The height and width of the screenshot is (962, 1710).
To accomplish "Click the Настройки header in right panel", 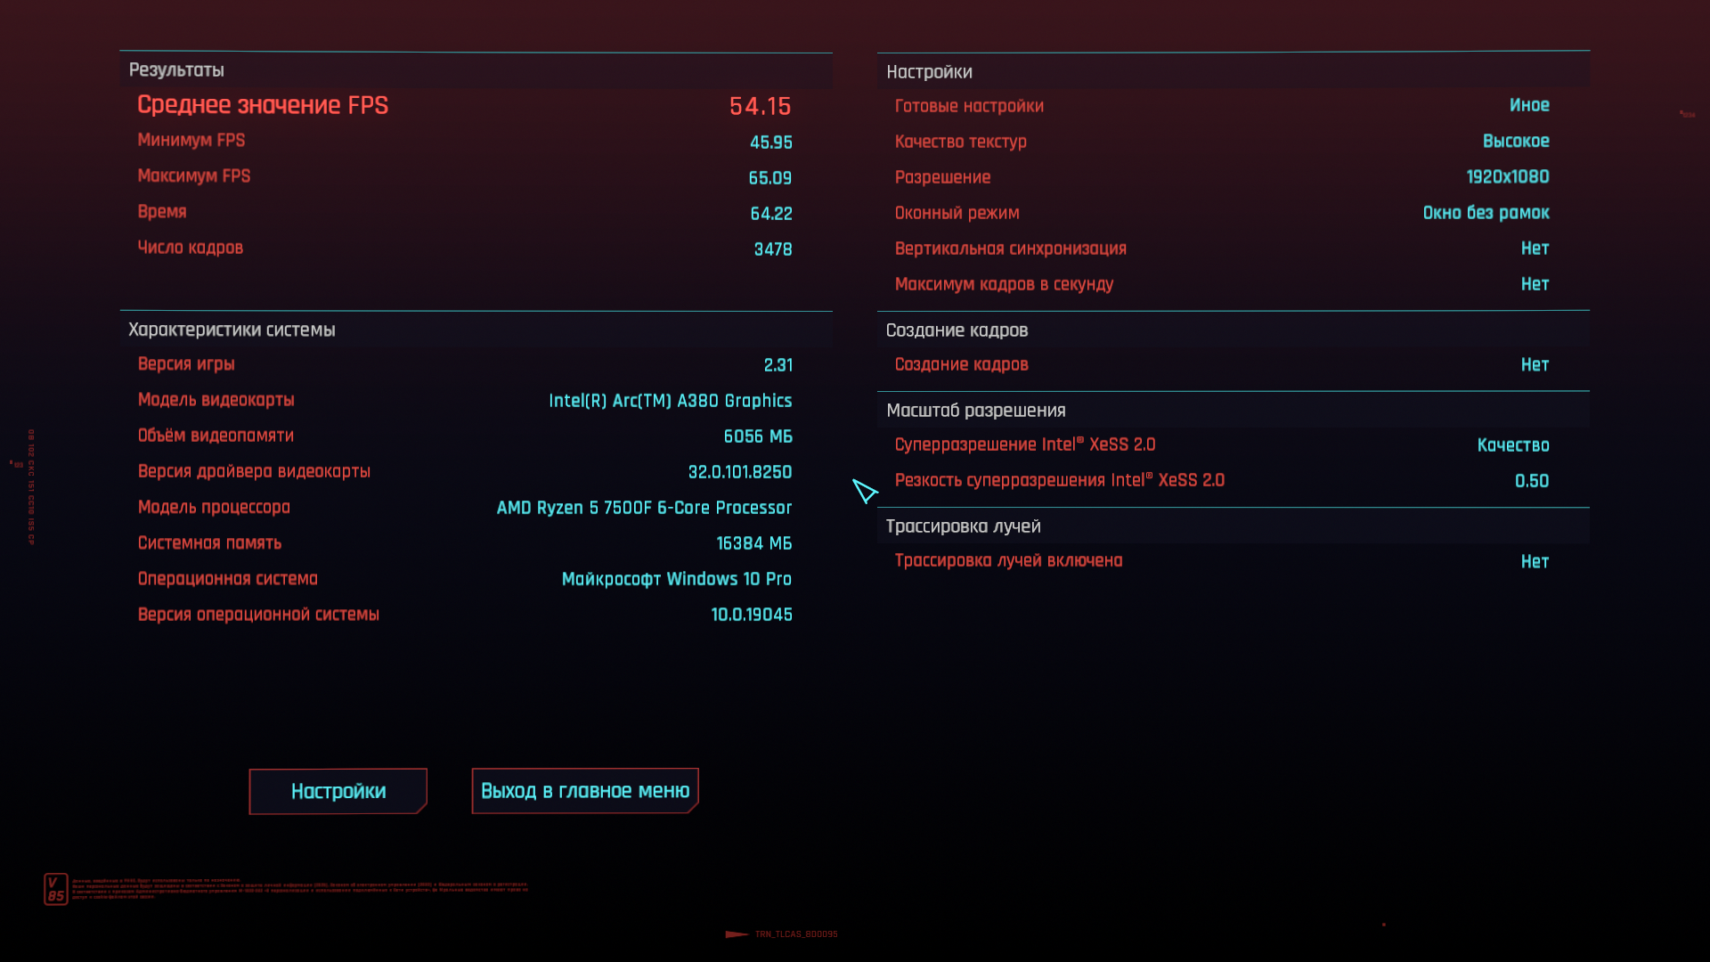I will tap(929, 72).
